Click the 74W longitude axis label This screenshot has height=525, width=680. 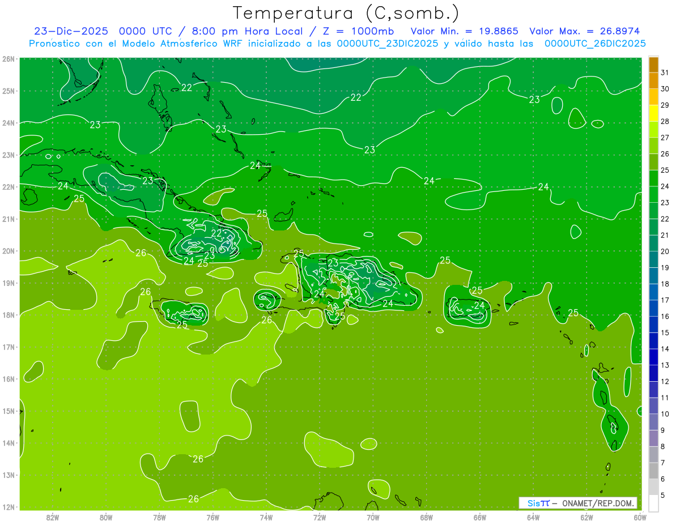[x=266, y=517]
